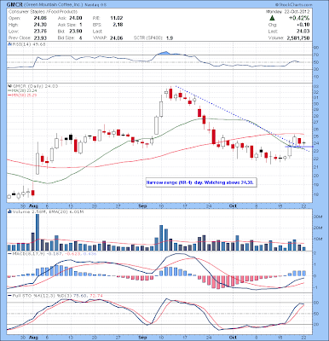Click the SCTR (SP400) label

point(147,38)
